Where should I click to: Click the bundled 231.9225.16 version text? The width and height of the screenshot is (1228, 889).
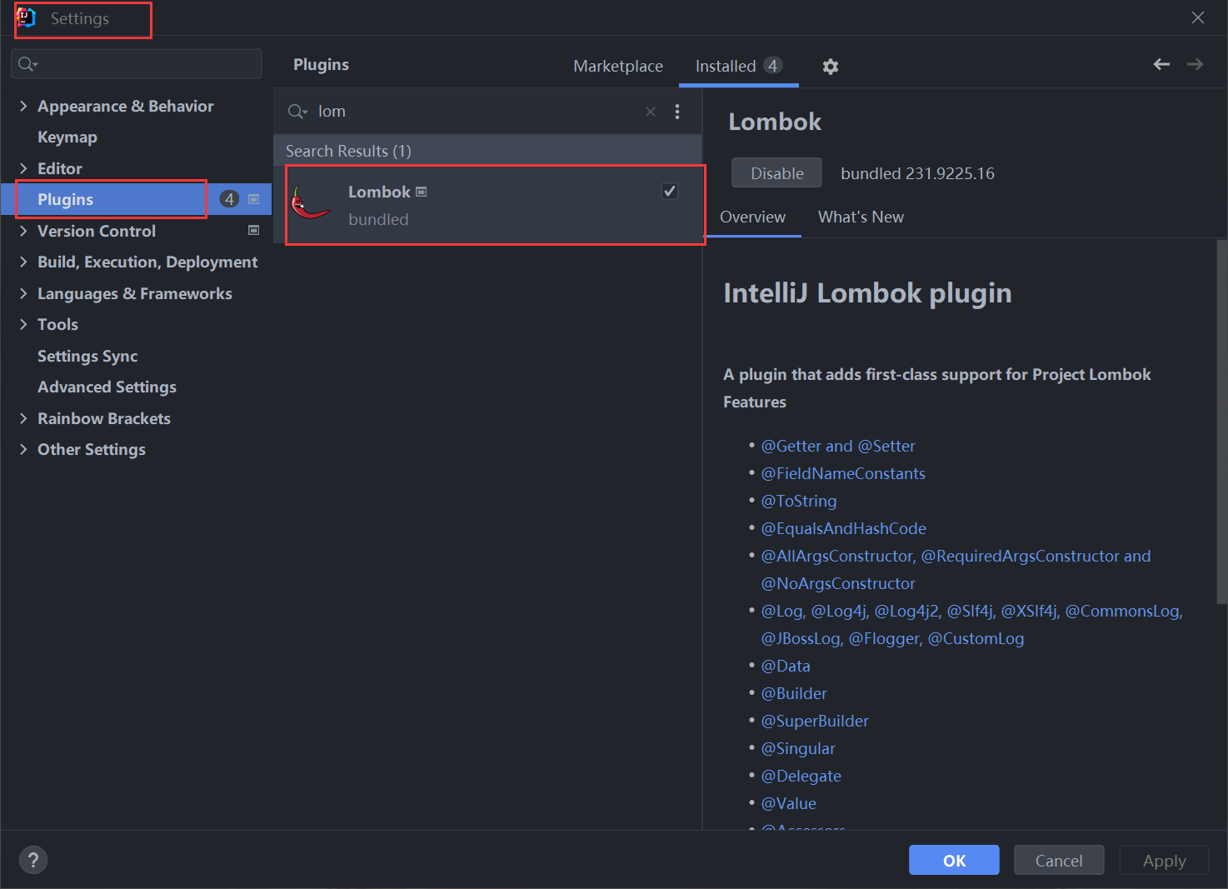pyautogui.click(x=917, y=173)
